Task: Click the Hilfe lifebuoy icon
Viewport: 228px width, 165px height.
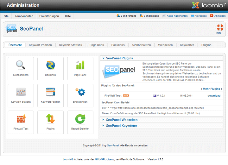Action: click(220, 27)
